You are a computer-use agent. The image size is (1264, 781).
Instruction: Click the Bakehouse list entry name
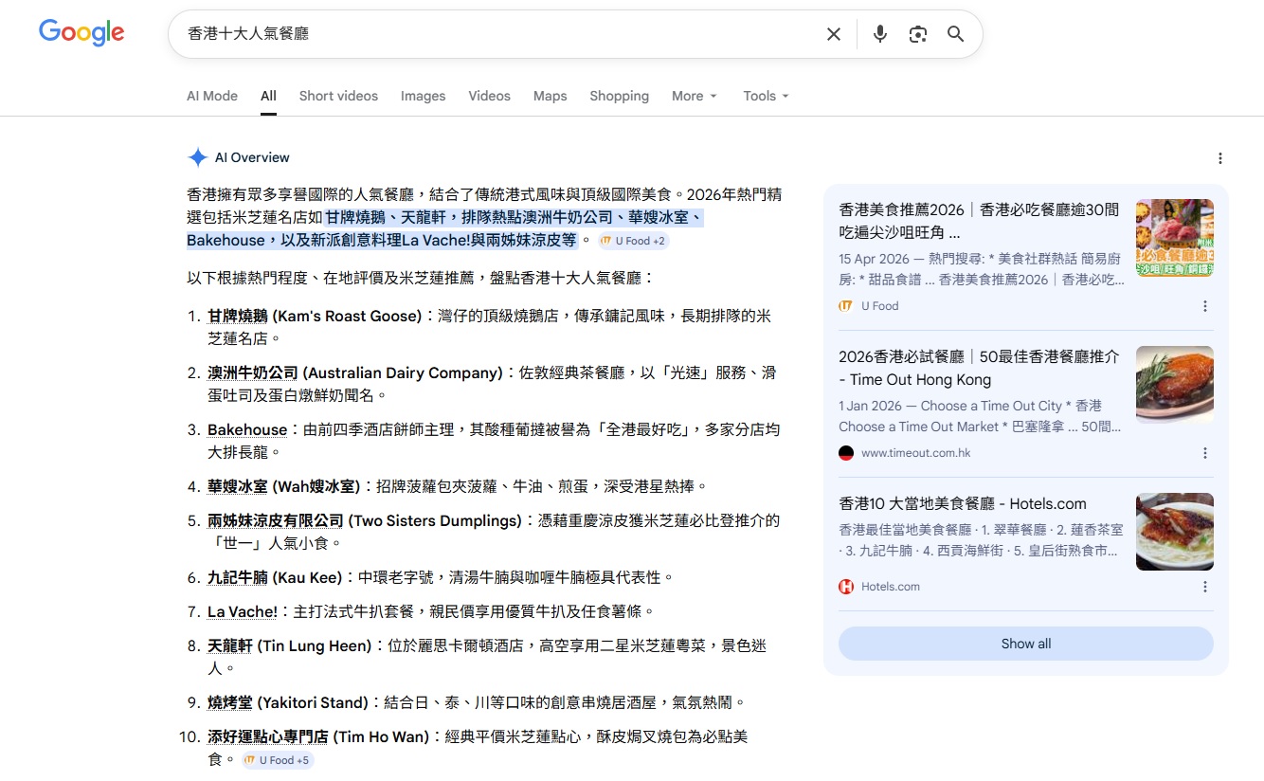(247, 429)
